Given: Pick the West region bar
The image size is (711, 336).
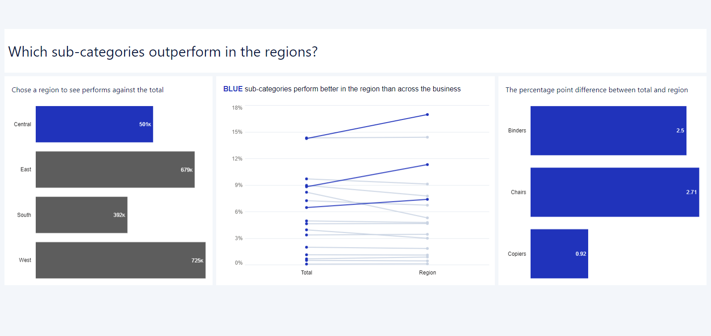Looking at the screenshot, I should coord(121,260).
